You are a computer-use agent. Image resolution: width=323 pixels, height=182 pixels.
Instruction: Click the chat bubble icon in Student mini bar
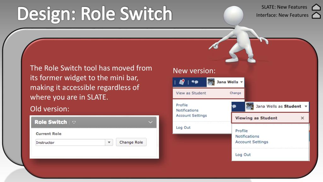pos(234,106)
